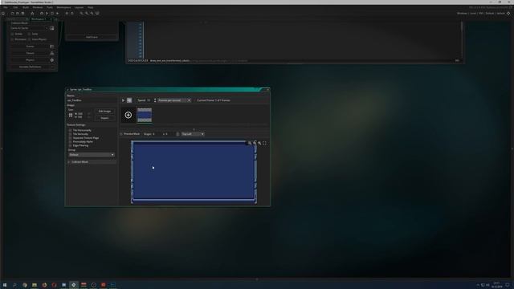Screen dimensions: 514x289
Task: Enable the Uses Physics checkbox
Action: click(29, 39)
